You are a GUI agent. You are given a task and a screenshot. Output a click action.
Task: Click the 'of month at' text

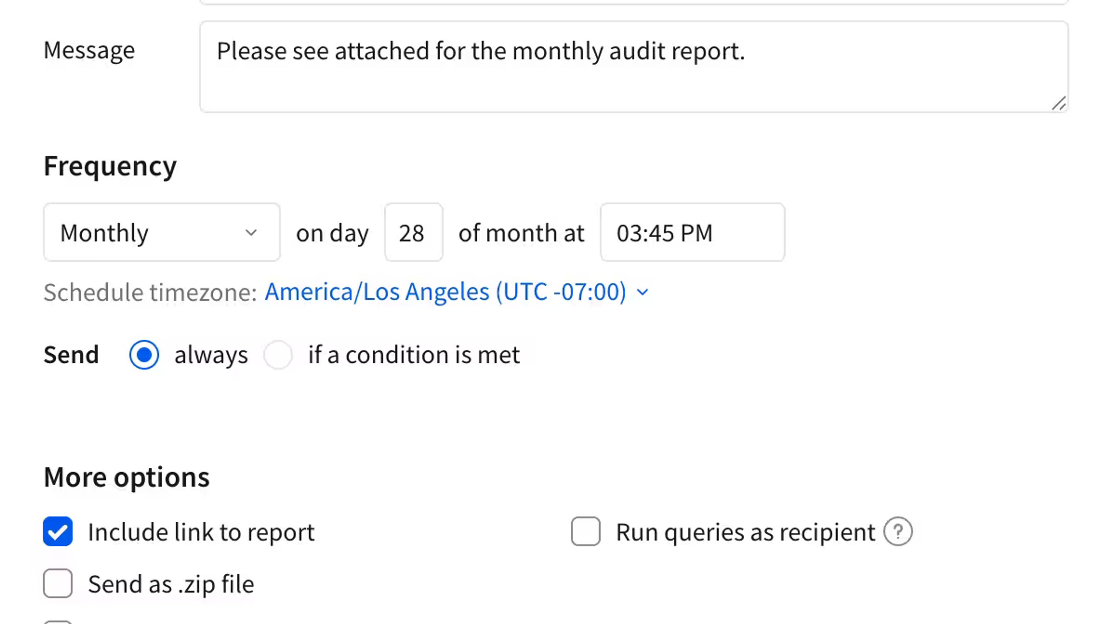point(521,233)
